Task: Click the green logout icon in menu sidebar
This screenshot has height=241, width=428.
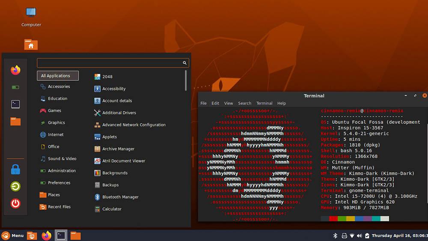Action: click(15, 186)
